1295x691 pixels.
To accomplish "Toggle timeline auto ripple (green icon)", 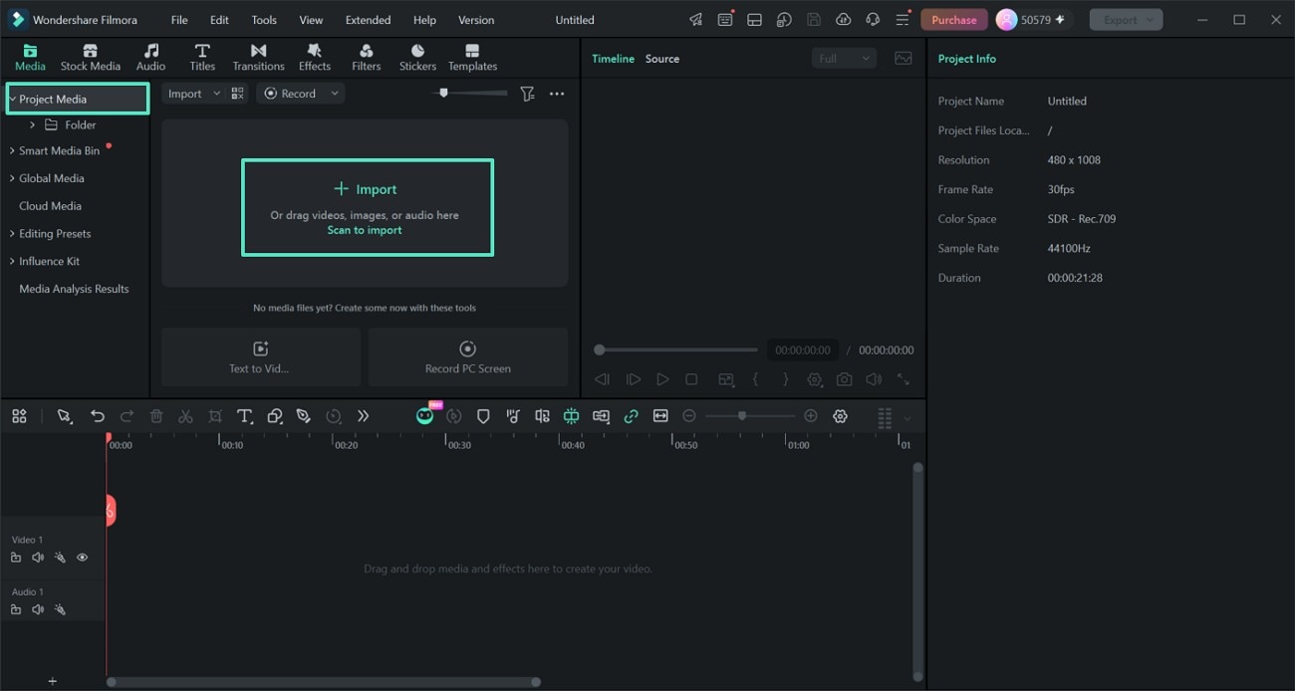I will 571,416.
